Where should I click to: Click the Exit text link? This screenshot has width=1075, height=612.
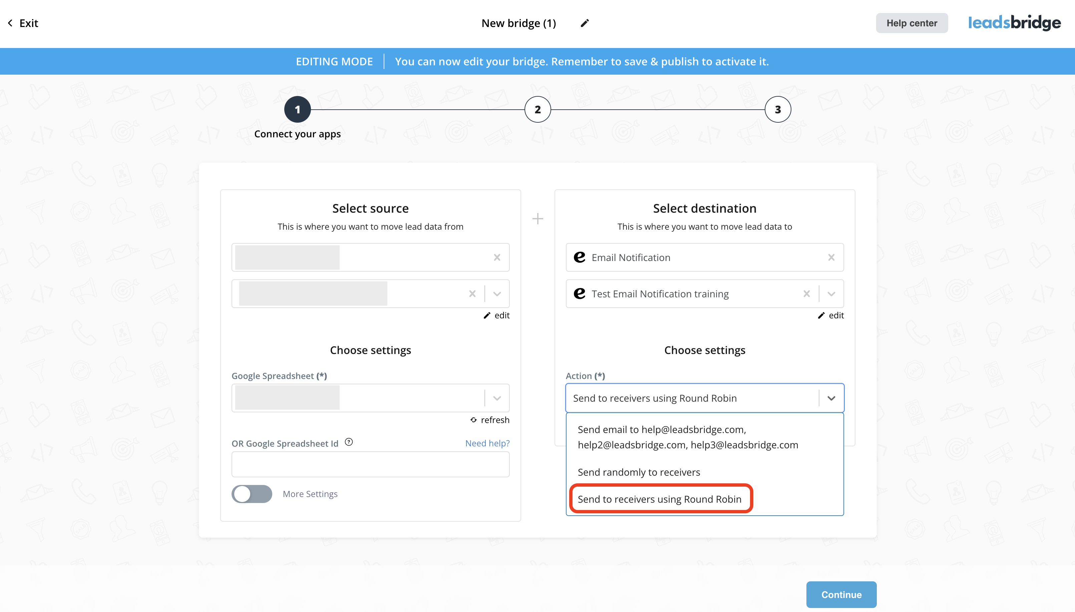[x=29, y=23]
